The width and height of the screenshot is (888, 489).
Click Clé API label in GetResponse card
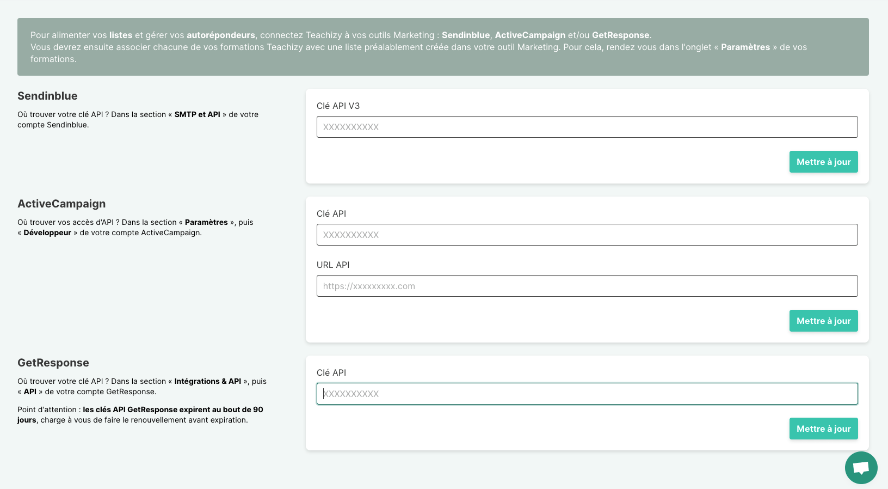click(331, 372)
